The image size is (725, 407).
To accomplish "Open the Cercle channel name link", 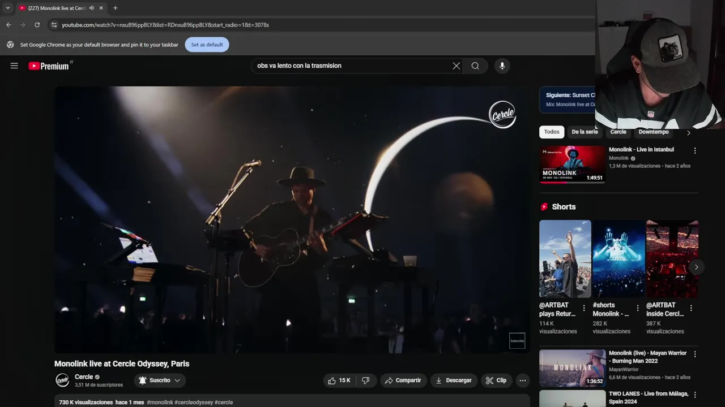I will (84, 377).
